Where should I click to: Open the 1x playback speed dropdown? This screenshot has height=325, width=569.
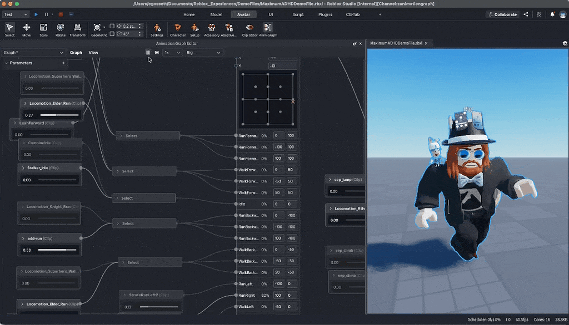coord(172,53)
